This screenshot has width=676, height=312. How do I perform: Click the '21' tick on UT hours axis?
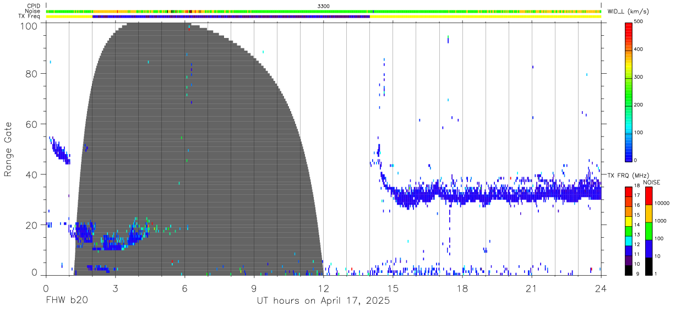(531, 287)
